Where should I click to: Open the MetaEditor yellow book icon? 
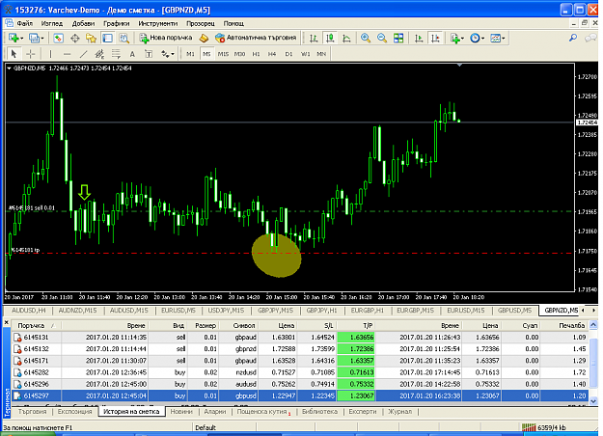pos(204,38)
